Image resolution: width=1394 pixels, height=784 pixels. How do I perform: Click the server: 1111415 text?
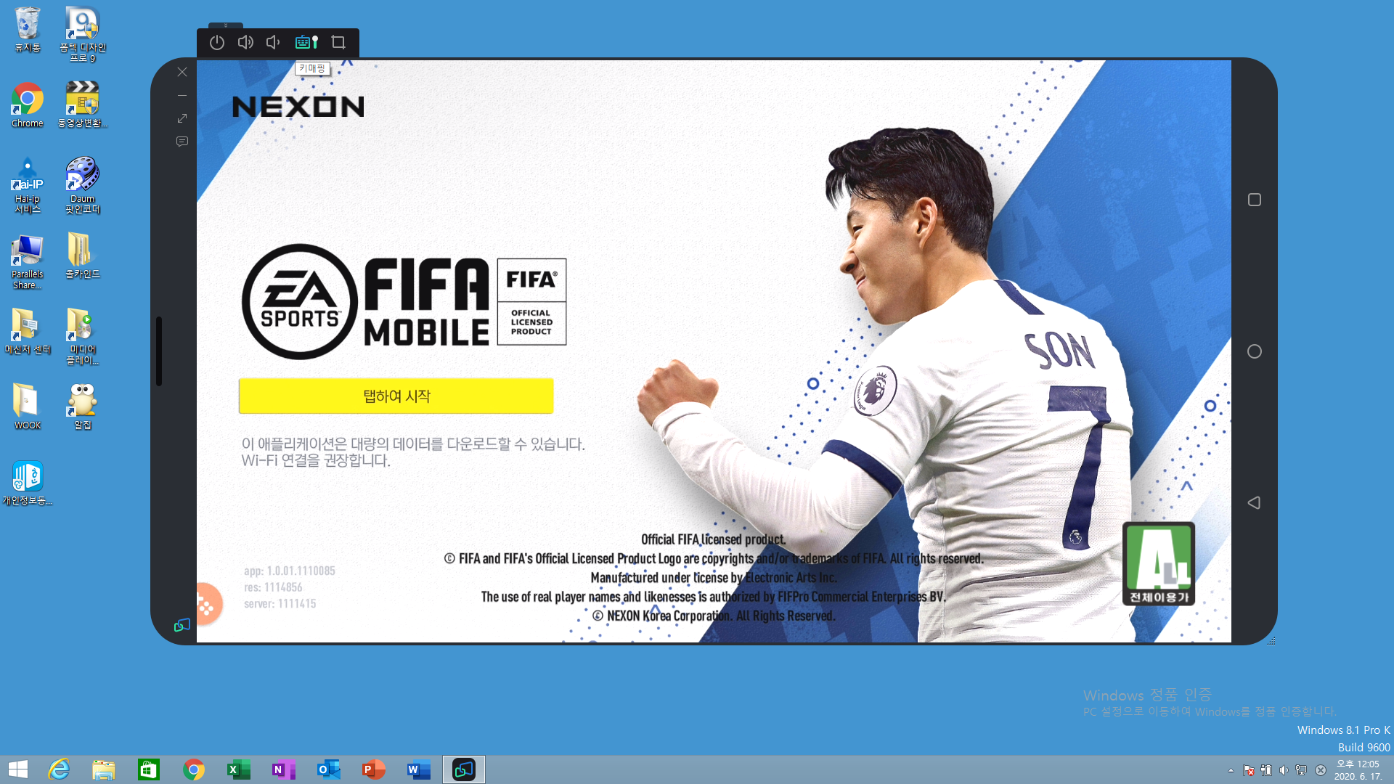280,603
